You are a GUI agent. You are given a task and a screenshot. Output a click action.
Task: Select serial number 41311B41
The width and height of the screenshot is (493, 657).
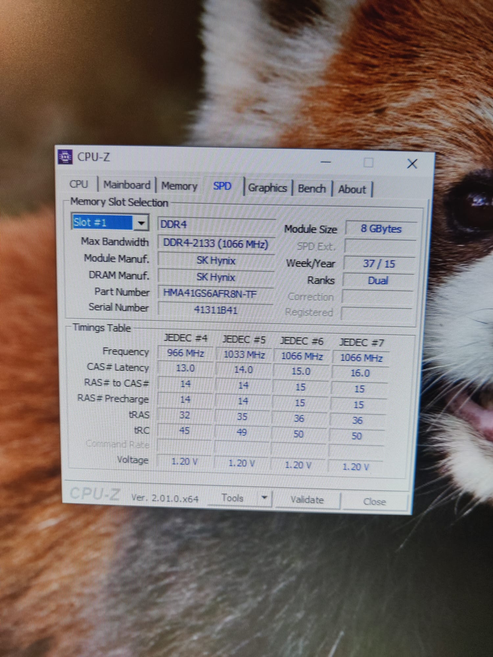click(215, 310)
